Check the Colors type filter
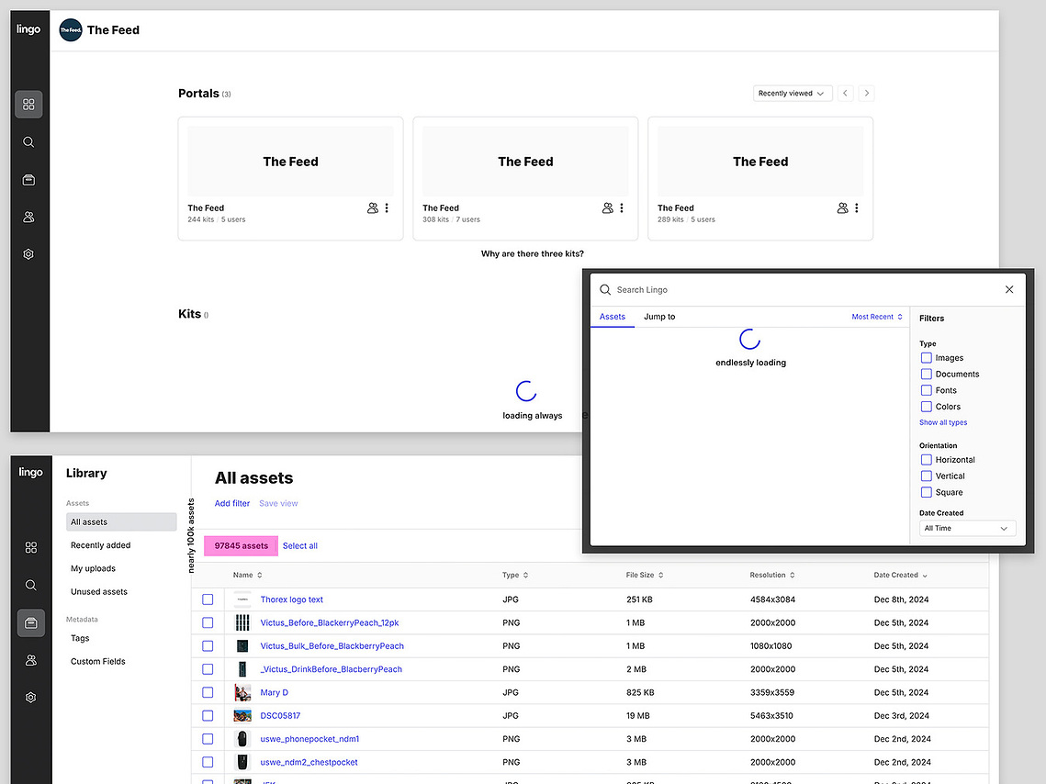1046x784 pixels. click(x=927, y=407)
